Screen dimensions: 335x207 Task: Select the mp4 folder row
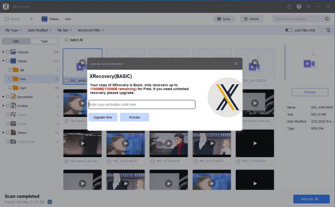point(32,88)
